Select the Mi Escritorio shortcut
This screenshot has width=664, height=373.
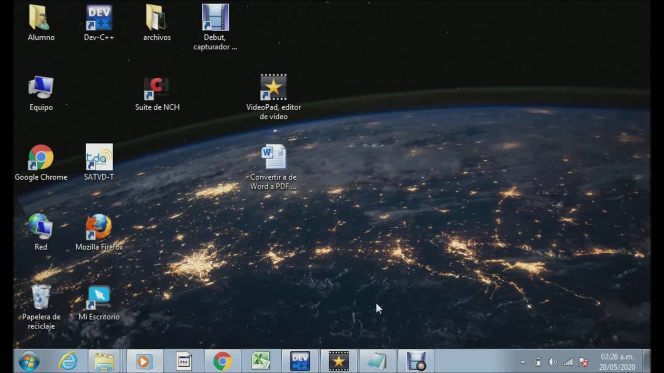coord(99,303)
